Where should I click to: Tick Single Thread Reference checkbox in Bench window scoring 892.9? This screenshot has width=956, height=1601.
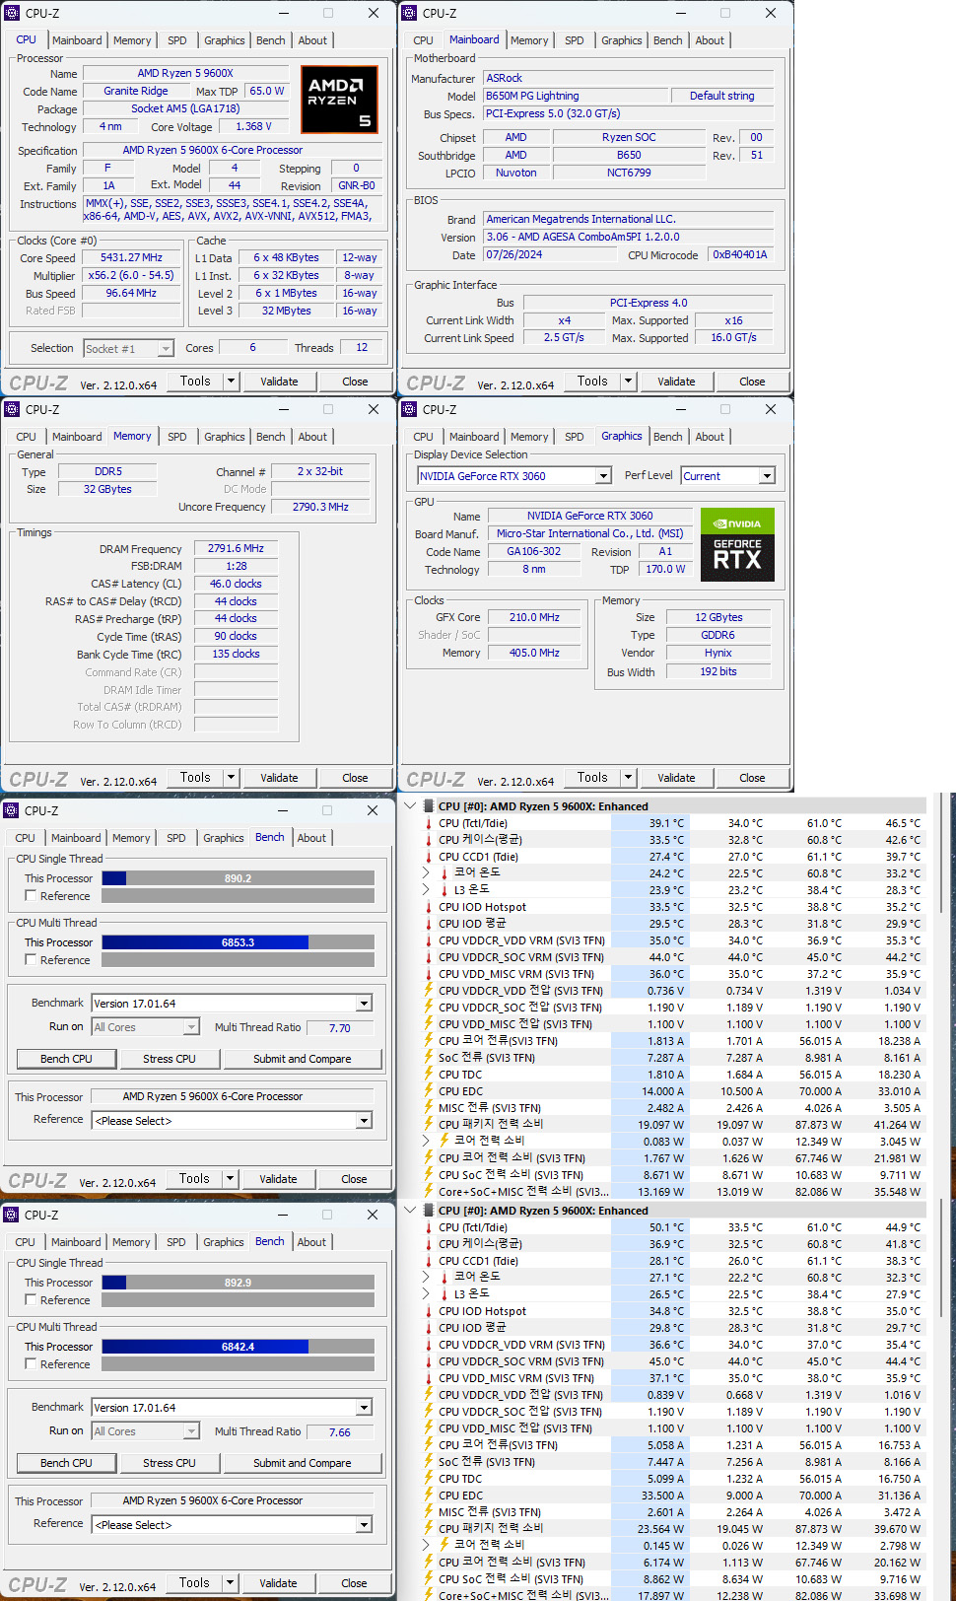click(x=31, y=1300)
